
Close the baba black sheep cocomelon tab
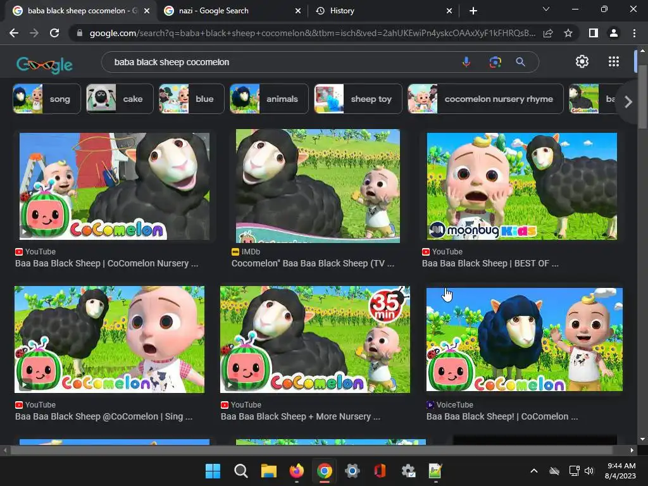tap(147, 11)
